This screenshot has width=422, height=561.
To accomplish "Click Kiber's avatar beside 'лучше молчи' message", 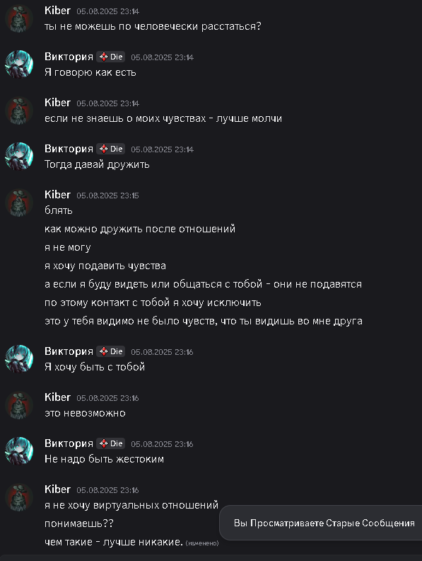I will tap(19, 110).
